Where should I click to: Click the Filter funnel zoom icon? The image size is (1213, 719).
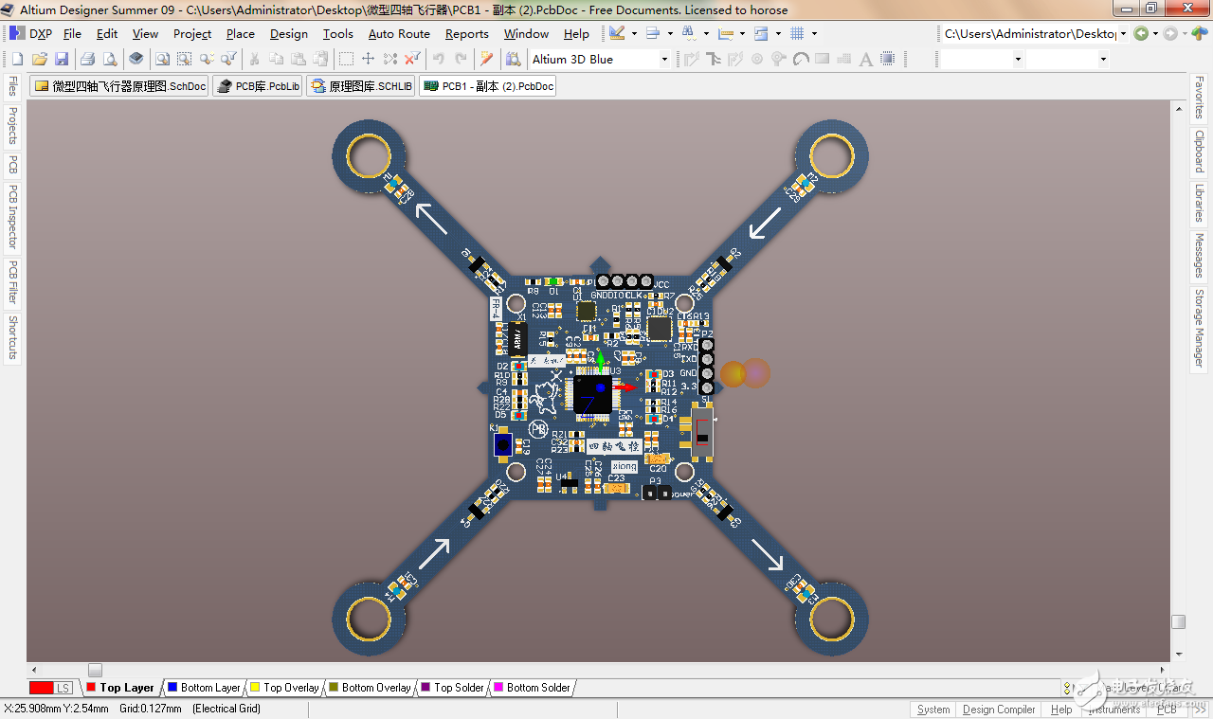click(228, 59)
